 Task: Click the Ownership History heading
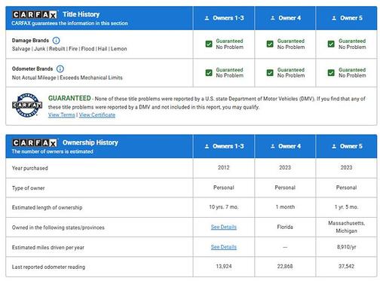[x=90, y=142]
